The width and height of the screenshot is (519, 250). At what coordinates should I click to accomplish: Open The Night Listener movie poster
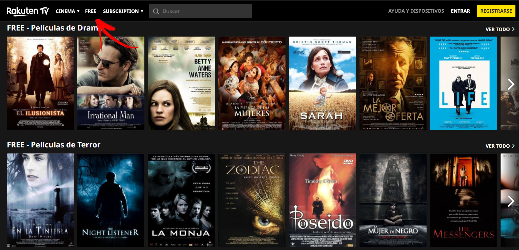tap(111, 200)
